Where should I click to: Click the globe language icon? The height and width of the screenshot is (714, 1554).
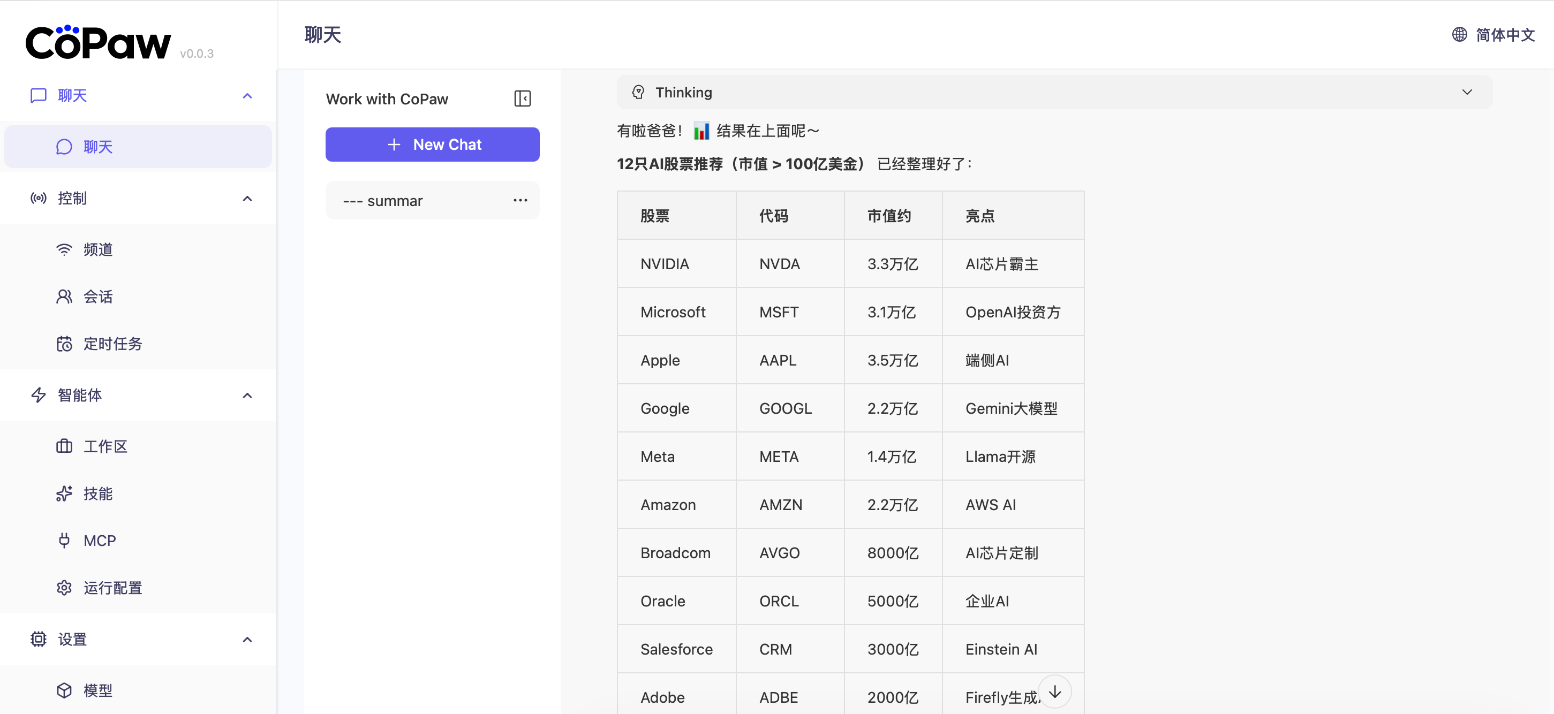tap(1459, 34)
